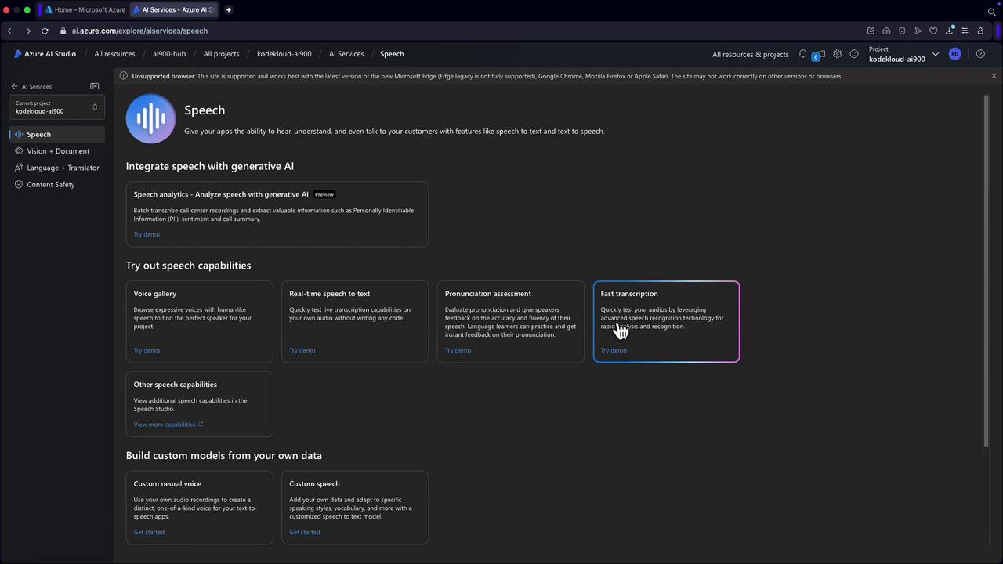Collapse the left sidebar panel icon

click(95, 86)
